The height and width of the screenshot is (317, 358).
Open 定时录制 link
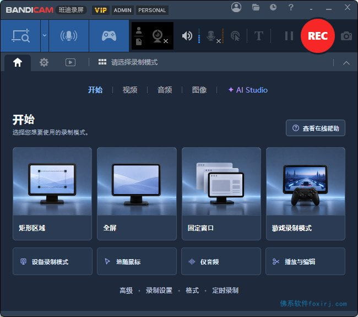225,291
